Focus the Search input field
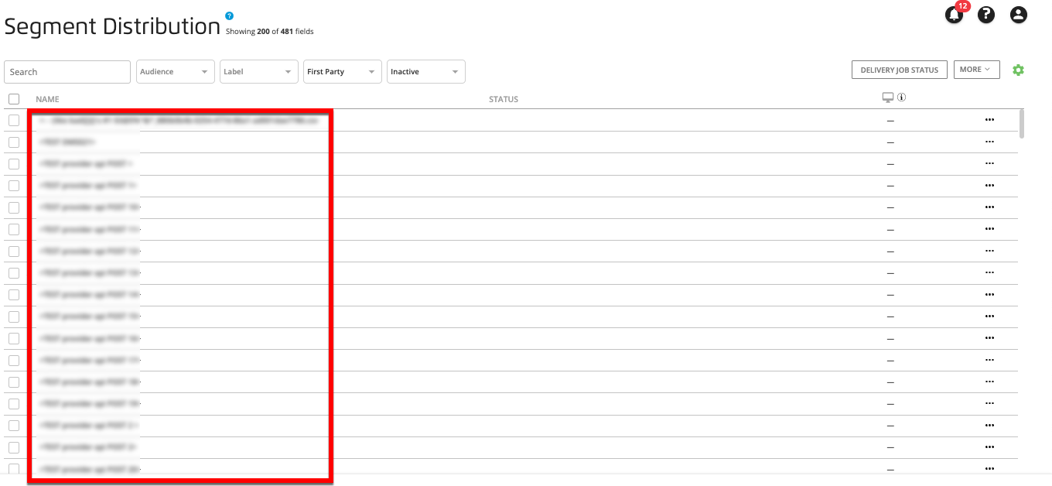The height and width of the screenshot is (486, 1052). click(x=67, y=71)
